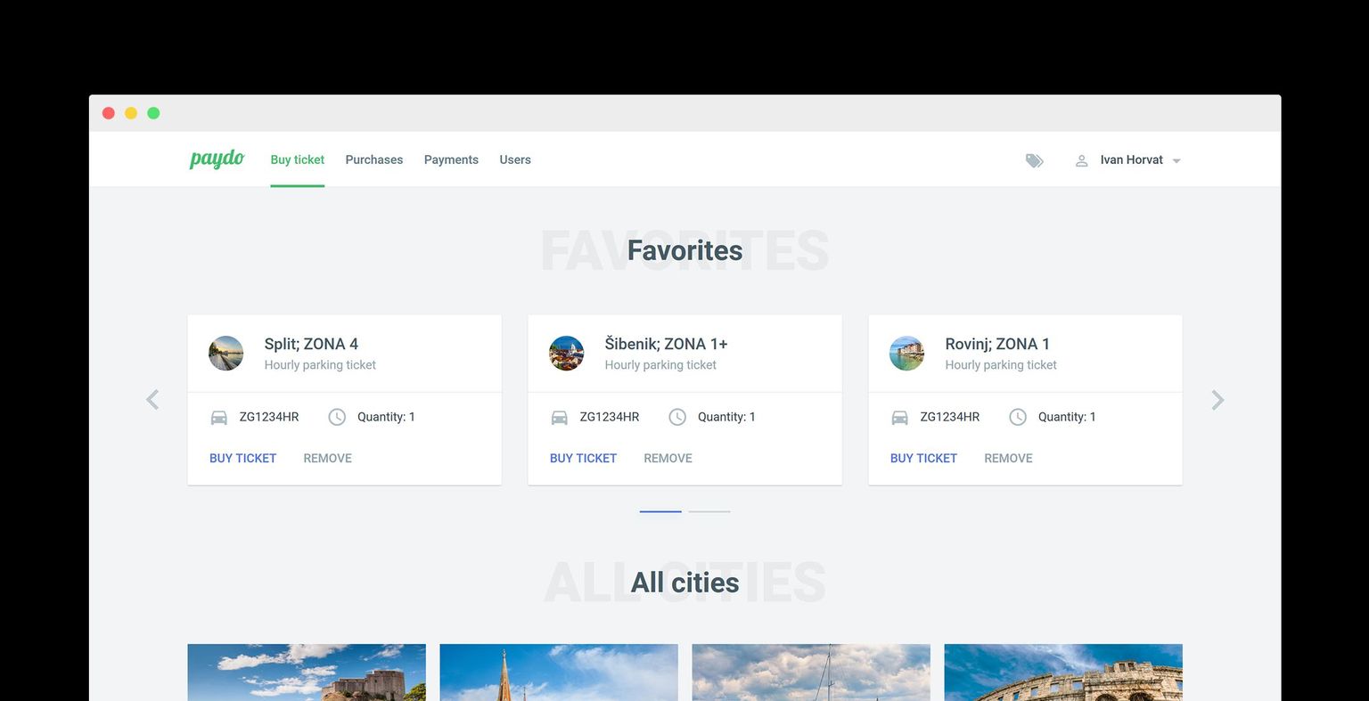Click the Šibenik city avatar image

pos(567,354)
